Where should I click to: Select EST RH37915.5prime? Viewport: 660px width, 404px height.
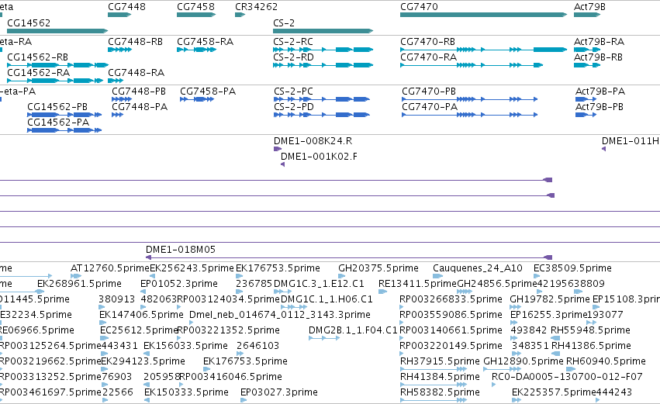tap(440, 361)
